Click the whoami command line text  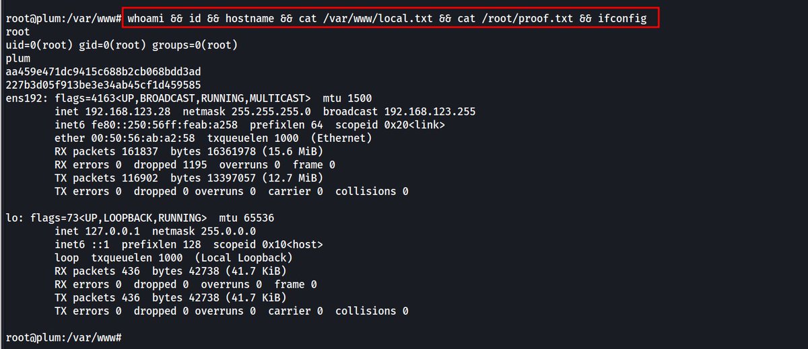386,18
